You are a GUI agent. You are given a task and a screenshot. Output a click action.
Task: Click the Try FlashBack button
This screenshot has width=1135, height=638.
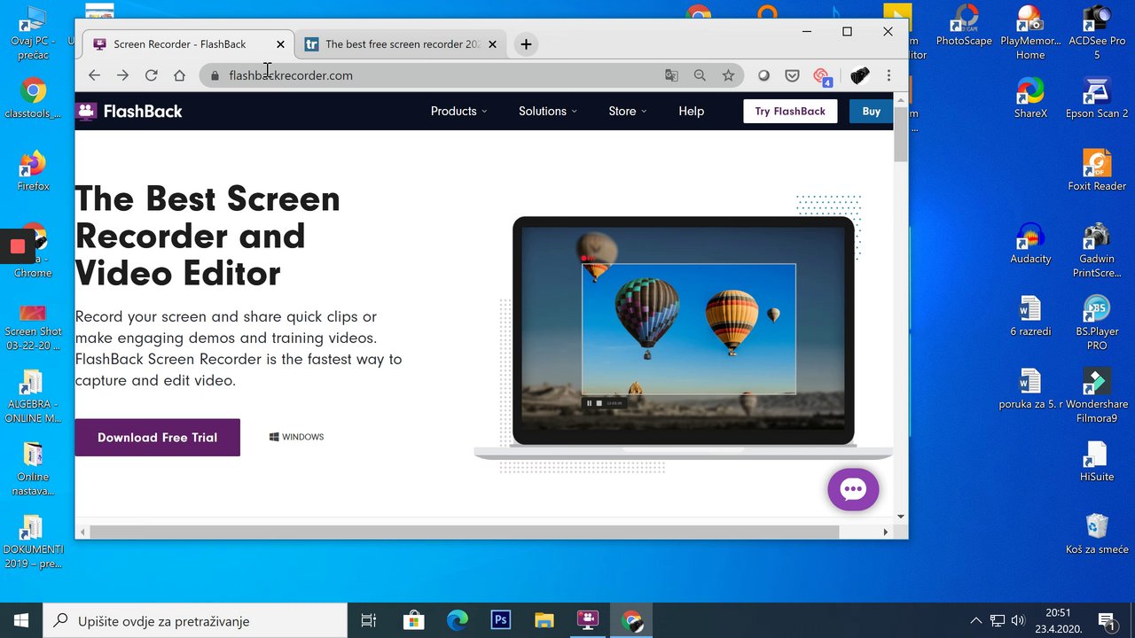point(790,111)
